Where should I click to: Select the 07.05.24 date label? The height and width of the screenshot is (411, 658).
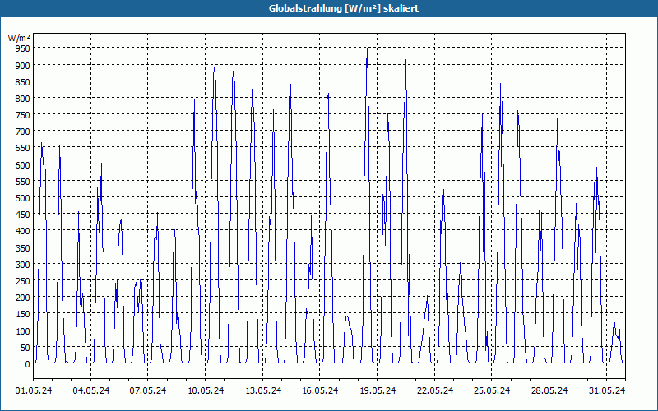point(148,390)
